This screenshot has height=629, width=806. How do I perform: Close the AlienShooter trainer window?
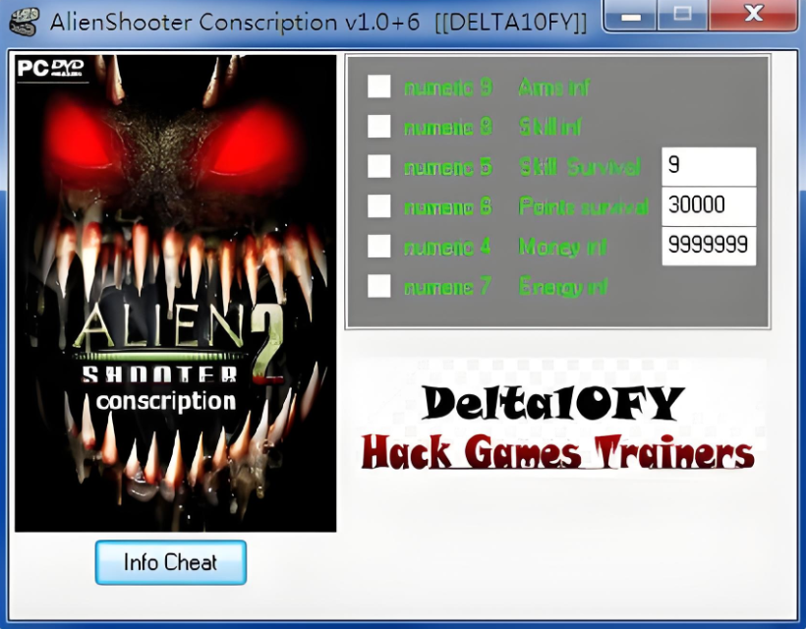pyautogui.click(x=753, y=17)
